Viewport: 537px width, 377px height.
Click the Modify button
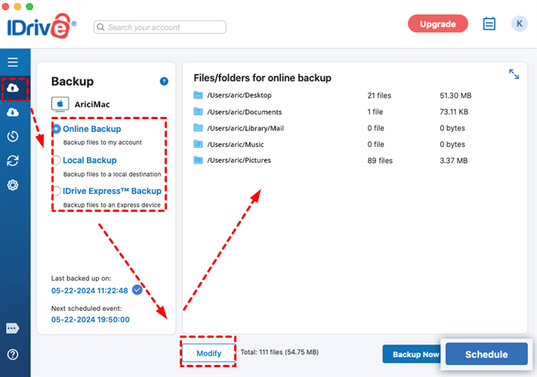tap(208, 353)
